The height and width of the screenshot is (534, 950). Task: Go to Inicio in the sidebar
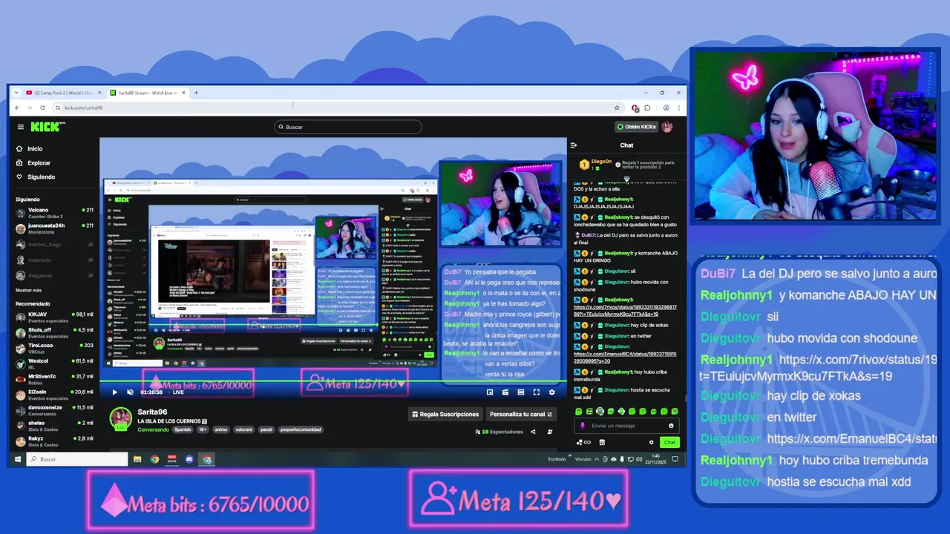[30, 149]
